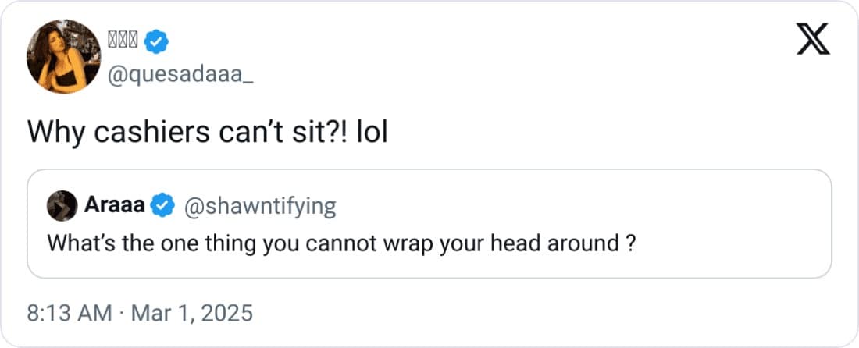Click the Mar 1, 2025 date
Screen dimensions: 859x348
(x=193, y=313)
